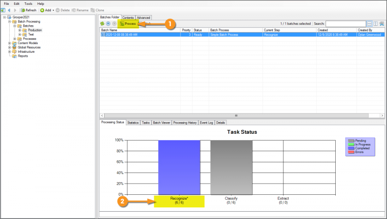Sort by Priority column header
Viewport: 387px width, 219px height.
[186, 30]
